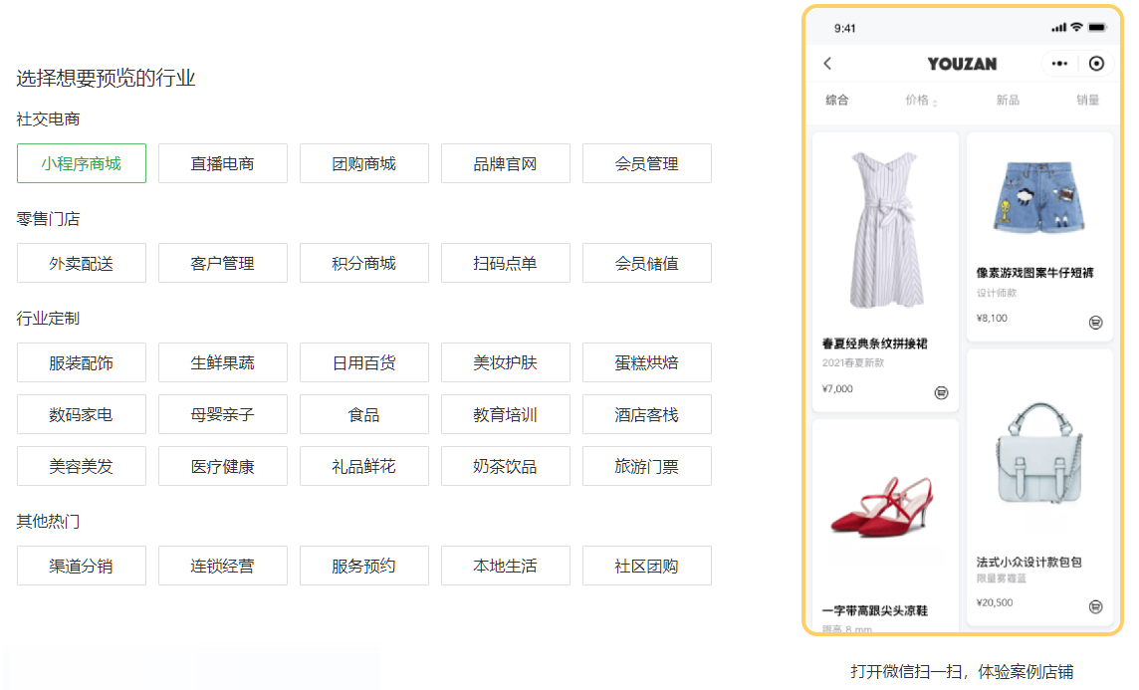Click the 教育培训 option
1139x690 pixels.
506,414
